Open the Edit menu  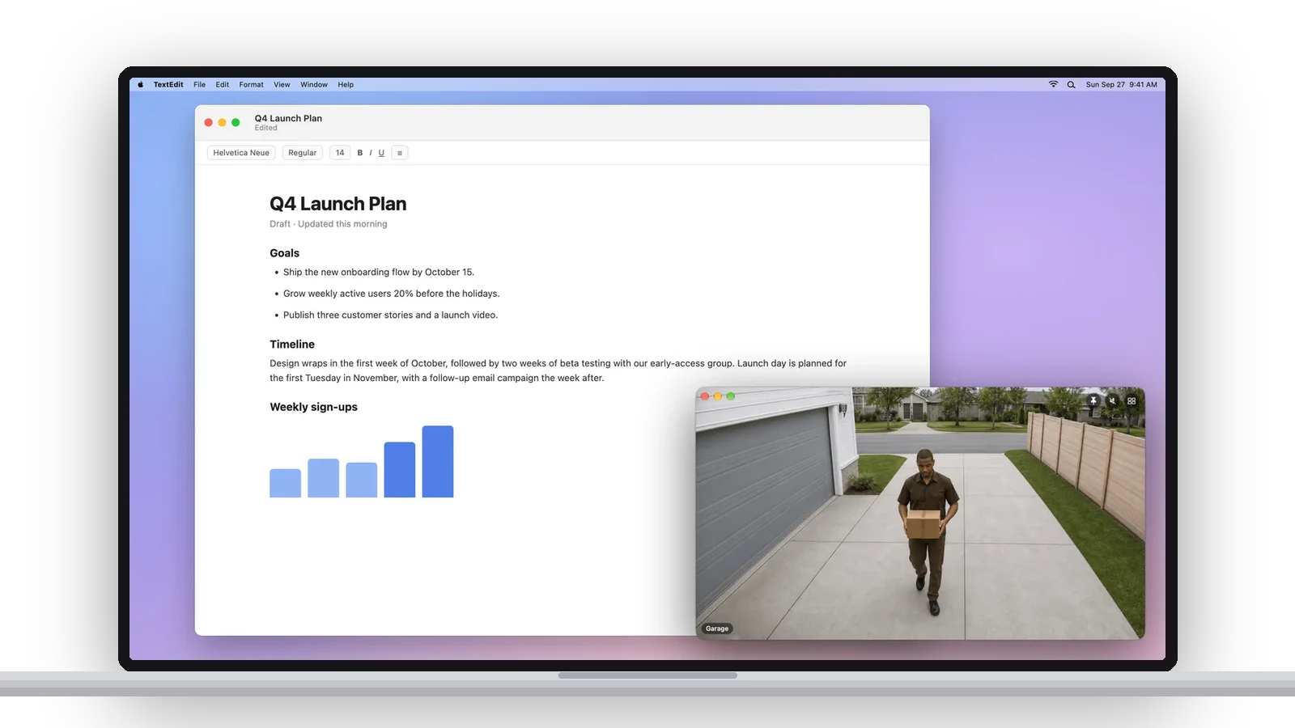pos(223,84)
